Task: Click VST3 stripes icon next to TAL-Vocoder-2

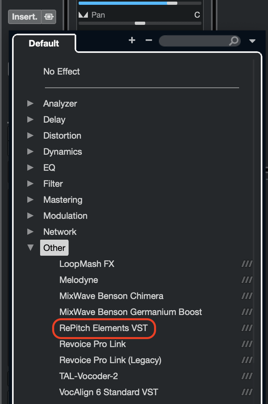Action: (x=247, y=376)
